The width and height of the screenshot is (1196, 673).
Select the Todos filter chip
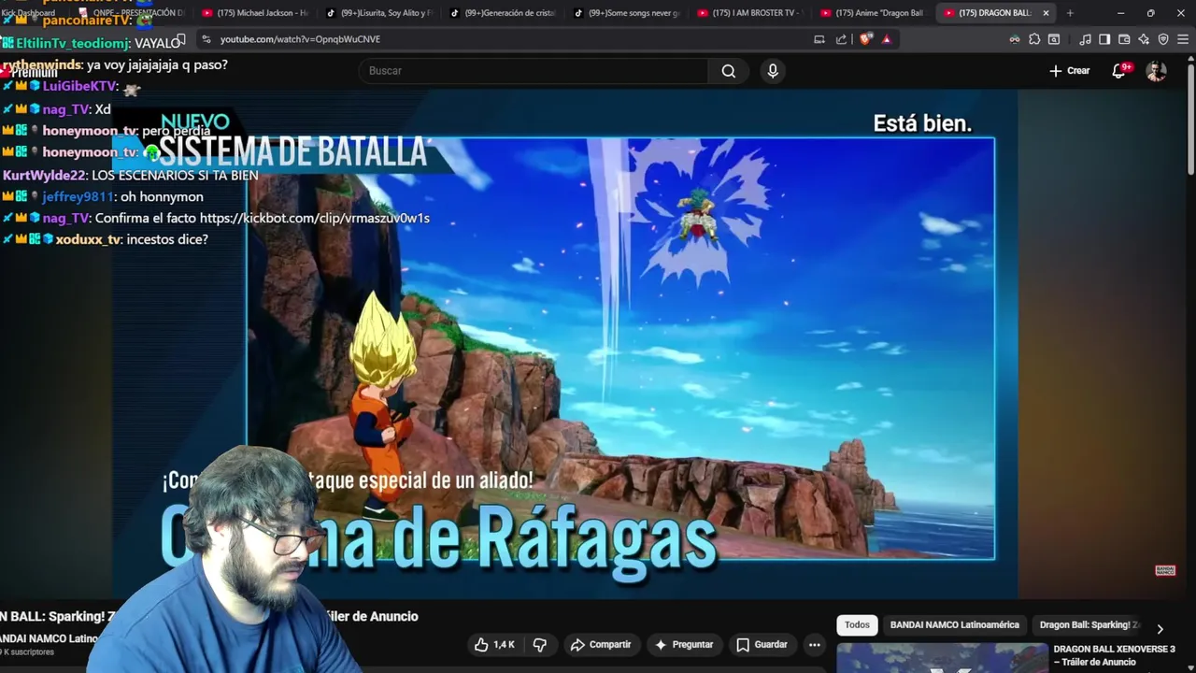click(x=857, y=625)
